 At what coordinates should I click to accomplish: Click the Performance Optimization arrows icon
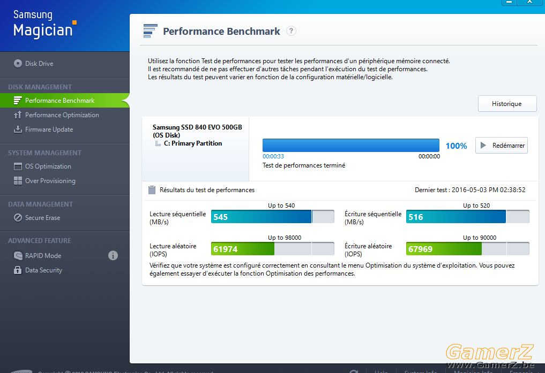coord(18,115)
